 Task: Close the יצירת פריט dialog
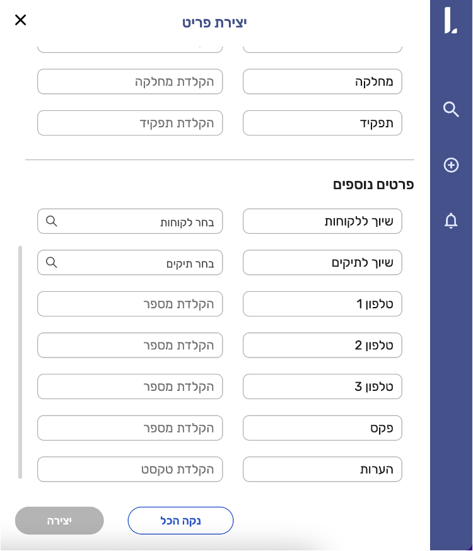tap(21, 20)
